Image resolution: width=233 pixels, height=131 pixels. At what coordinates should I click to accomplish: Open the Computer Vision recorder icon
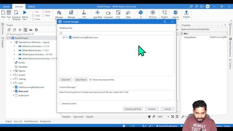[x=108, y=13]
